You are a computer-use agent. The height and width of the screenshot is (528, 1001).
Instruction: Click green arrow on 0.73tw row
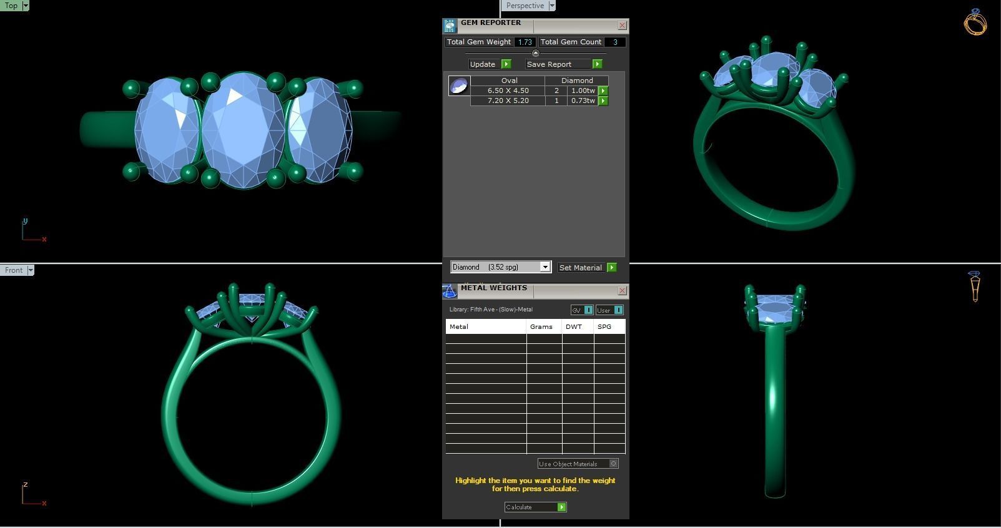point(603,100)
